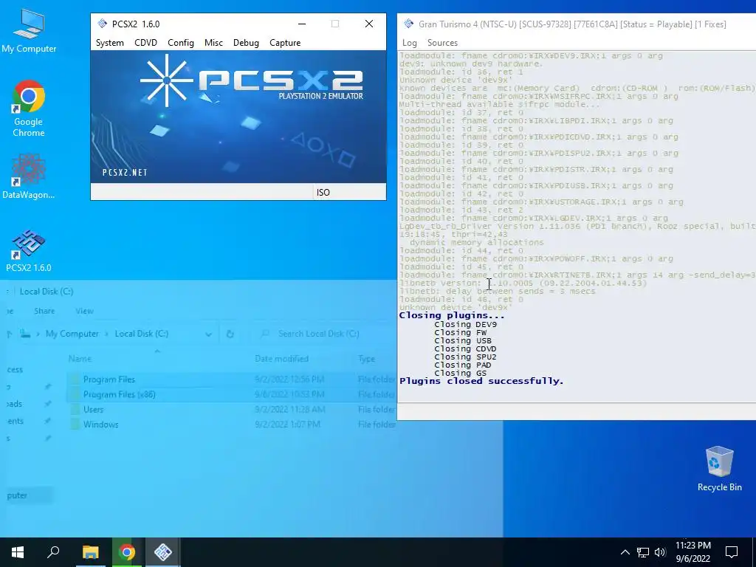Image resolution: width=756 pixels, height=567 pixels.
Task: Show hidden system tray icons
Action: pos(625,552)
